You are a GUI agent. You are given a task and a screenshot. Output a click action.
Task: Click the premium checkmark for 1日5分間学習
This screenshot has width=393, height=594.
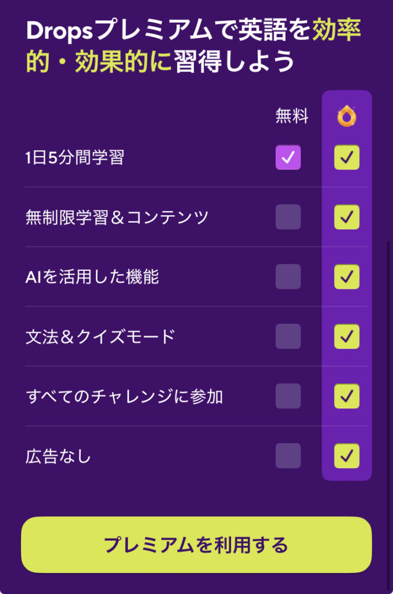pyautogui.click(x=346, y=157)
